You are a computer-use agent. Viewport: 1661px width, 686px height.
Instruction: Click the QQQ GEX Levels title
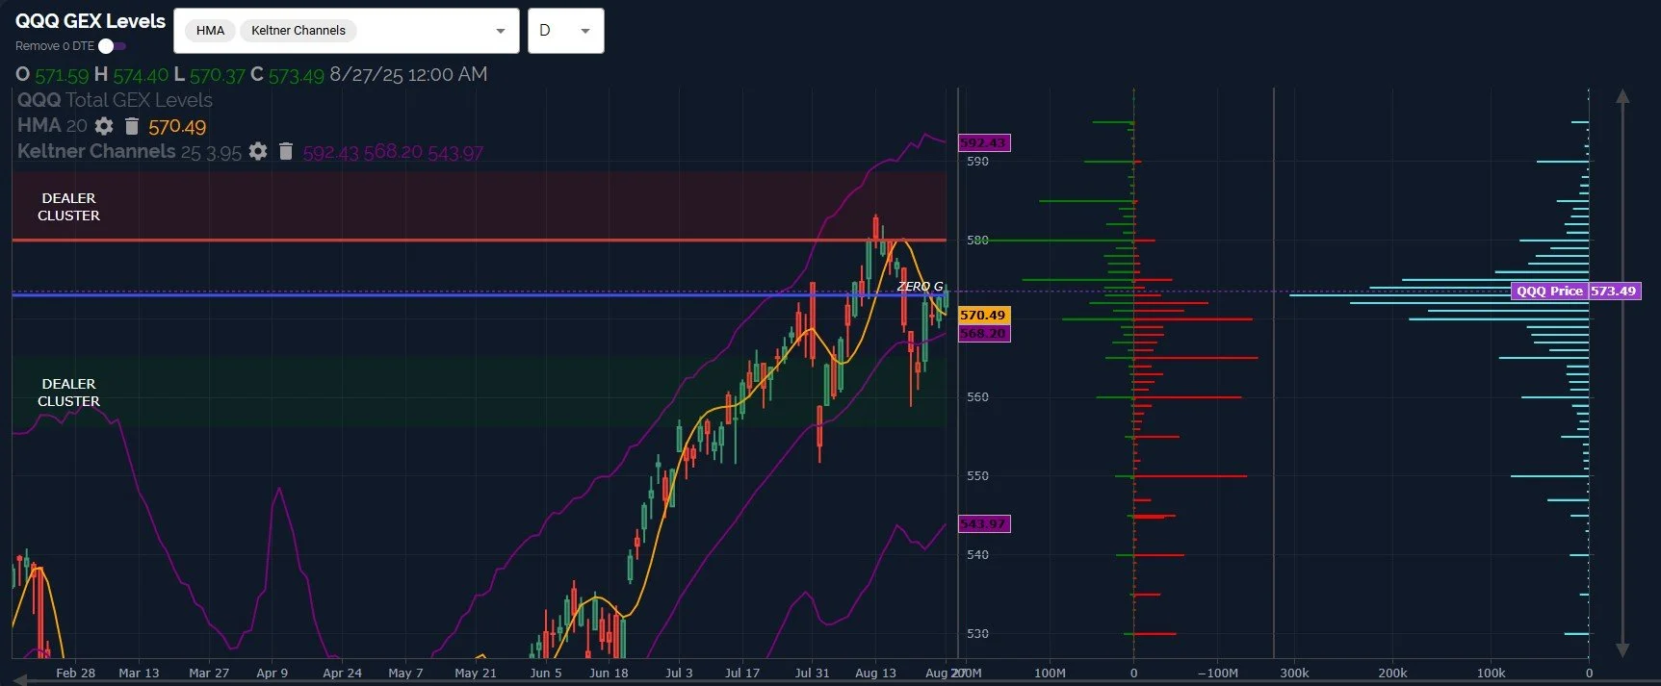[x=91, y=21]
